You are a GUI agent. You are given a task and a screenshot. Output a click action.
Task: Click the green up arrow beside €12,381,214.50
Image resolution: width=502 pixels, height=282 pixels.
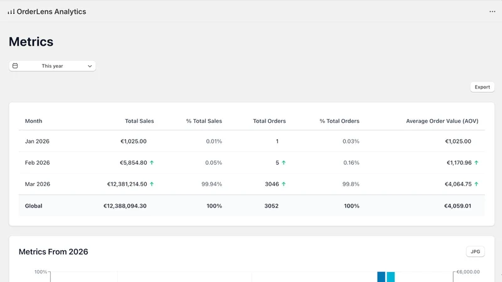(x=152, y=184)
